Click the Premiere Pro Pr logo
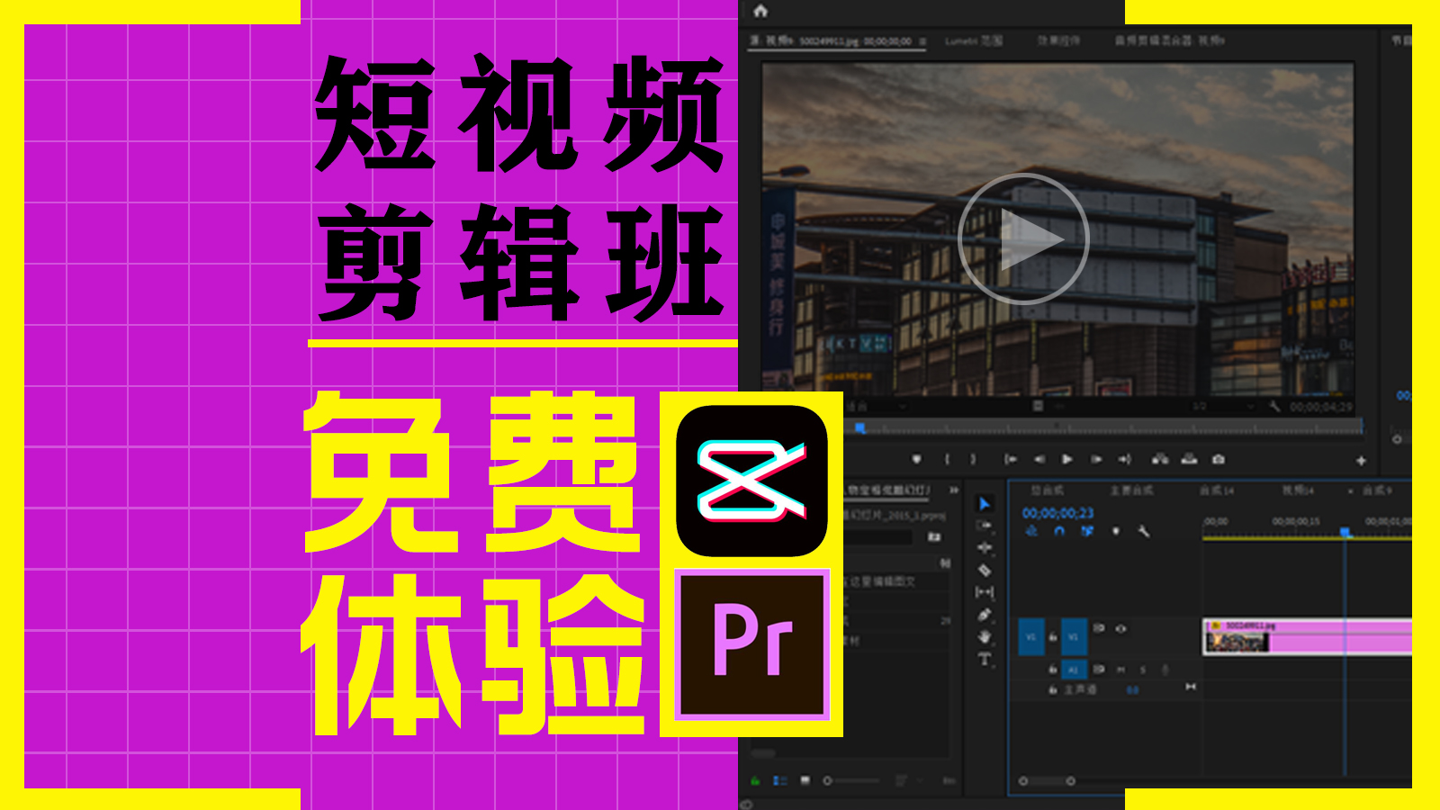The image size is (1440, 810). click(x=752, y=645)
